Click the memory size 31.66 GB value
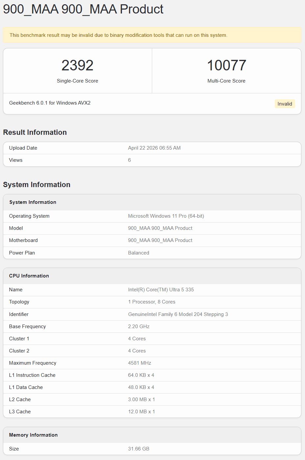305x460 pixels. (138, 449)
